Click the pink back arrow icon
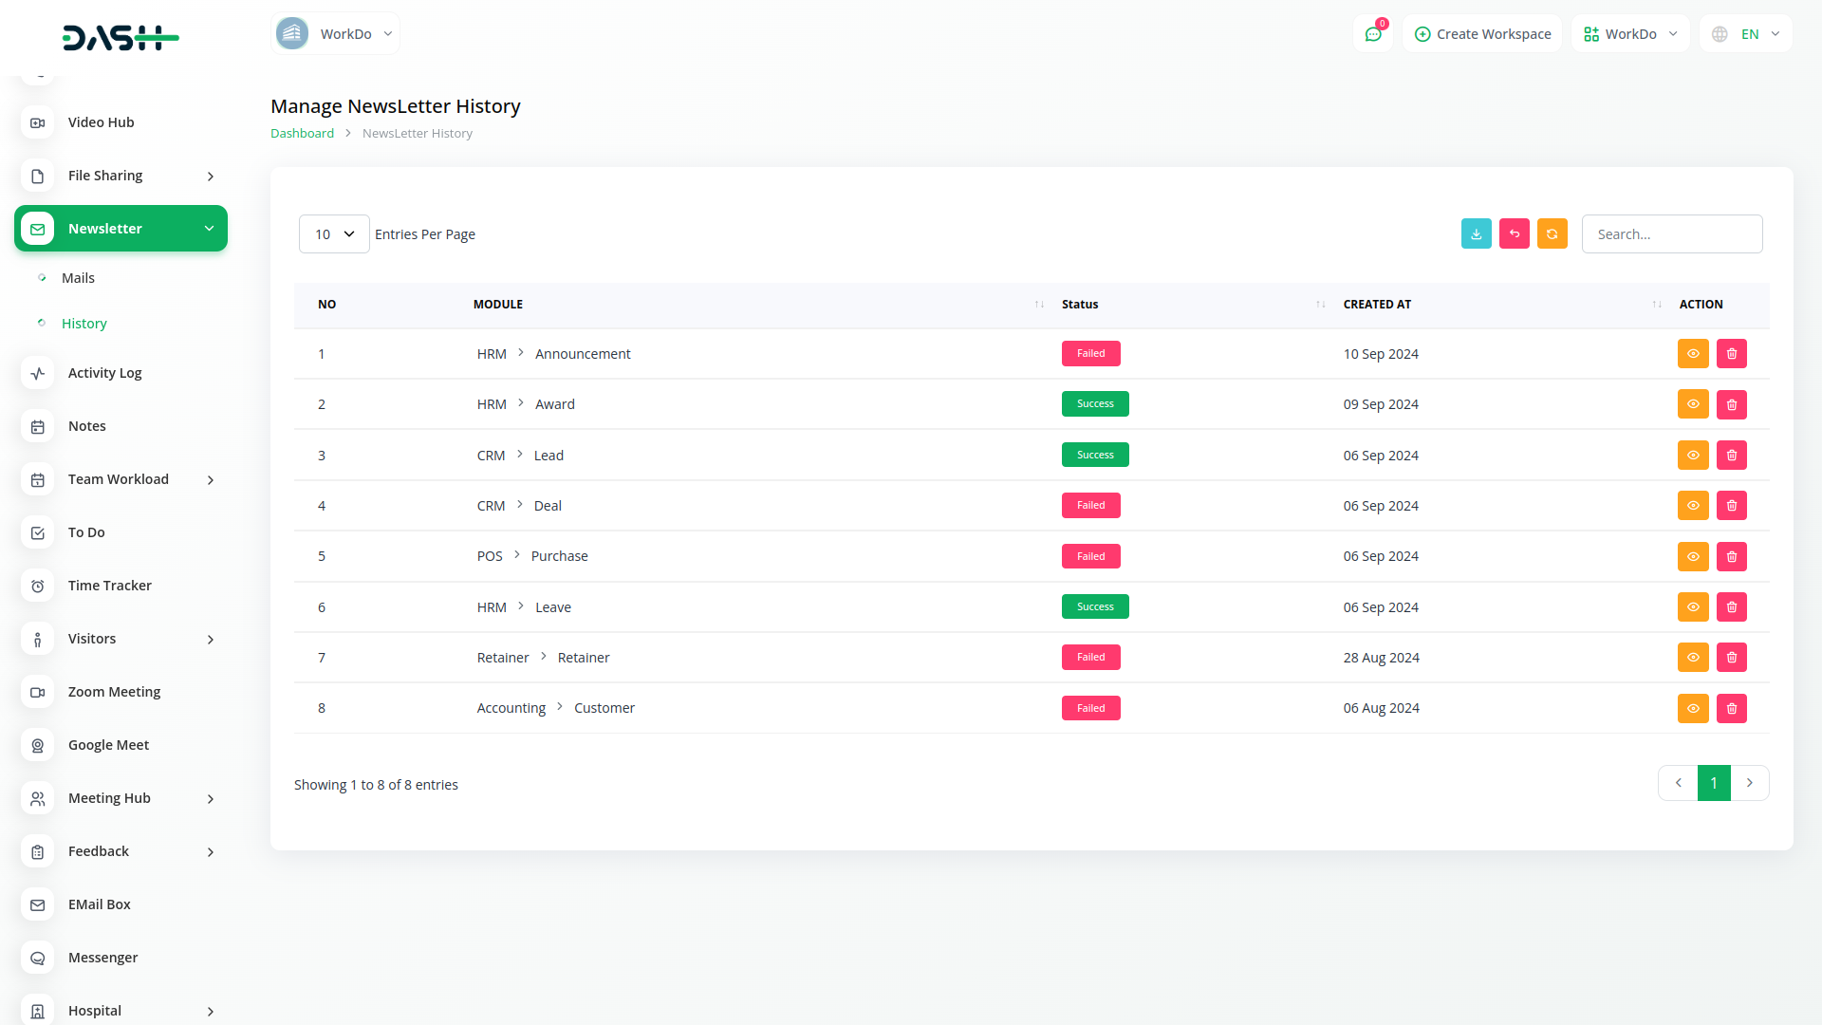This screenshot has width=1822, height=1025. pos(1514,233)
